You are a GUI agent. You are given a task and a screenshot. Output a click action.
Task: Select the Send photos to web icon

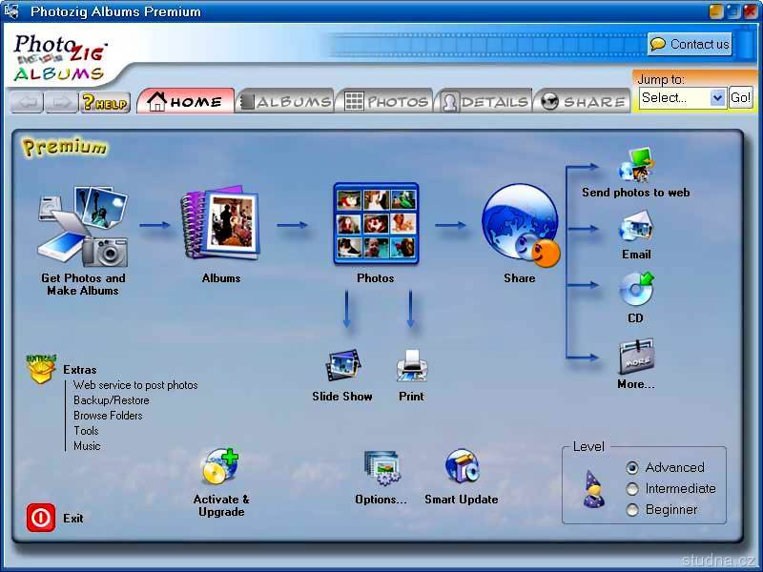635,165
